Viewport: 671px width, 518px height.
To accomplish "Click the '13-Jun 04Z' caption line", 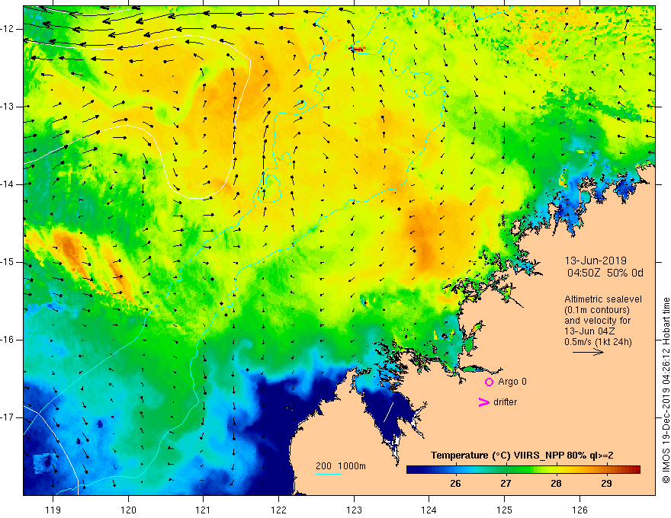I will tap(589, 331).
